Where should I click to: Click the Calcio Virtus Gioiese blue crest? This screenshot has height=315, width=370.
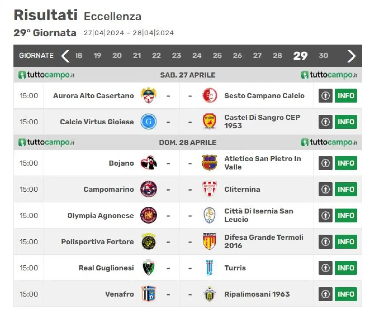(149, 122)
